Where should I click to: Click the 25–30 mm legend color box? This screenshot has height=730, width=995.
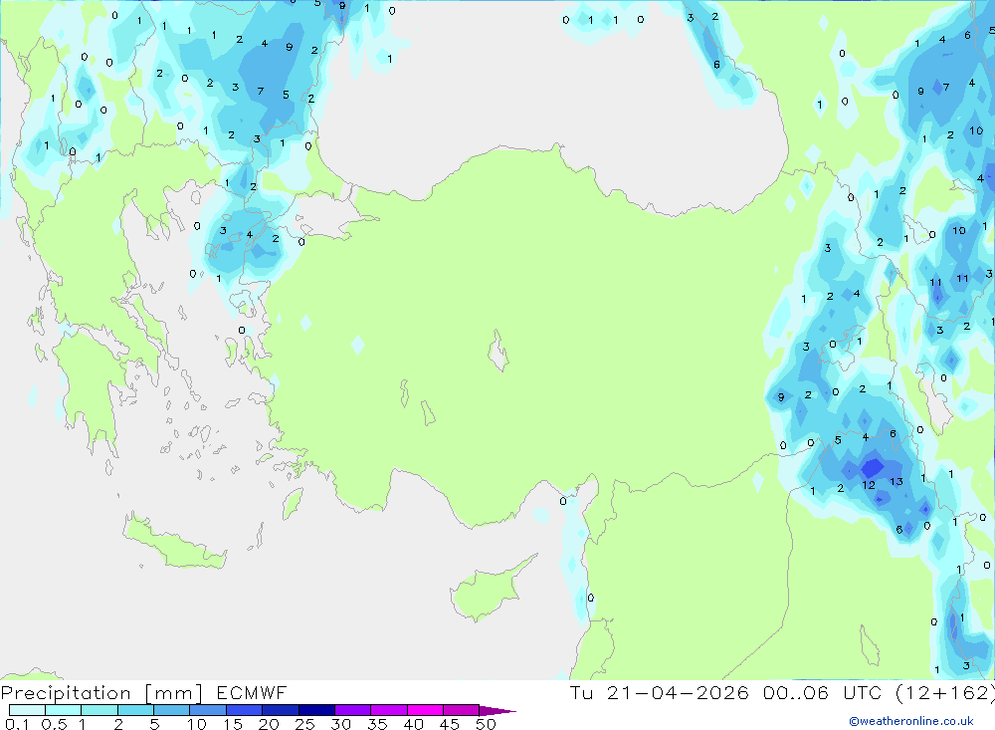(316, 710)
